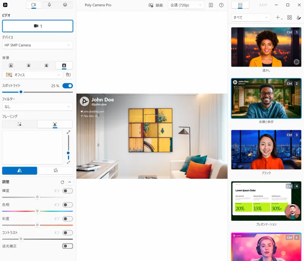Open the HP 5MP Camera device dropdown
This screenshot has height=261, width=304.
click(x=37, y=45)
